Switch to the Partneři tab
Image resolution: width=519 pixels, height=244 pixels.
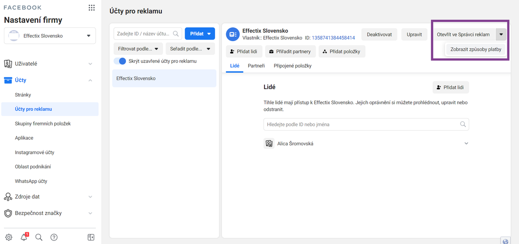coord(256,66)
